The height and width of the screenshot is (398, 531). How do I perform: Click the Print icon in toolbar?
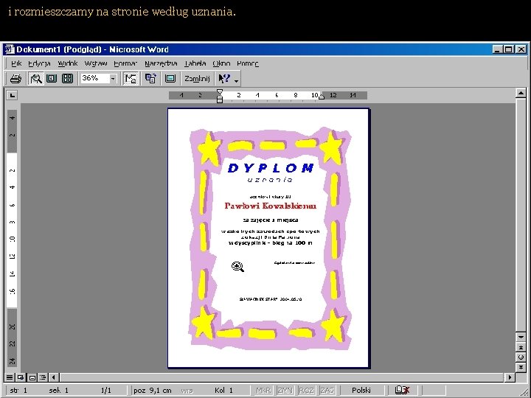(15, 79)
